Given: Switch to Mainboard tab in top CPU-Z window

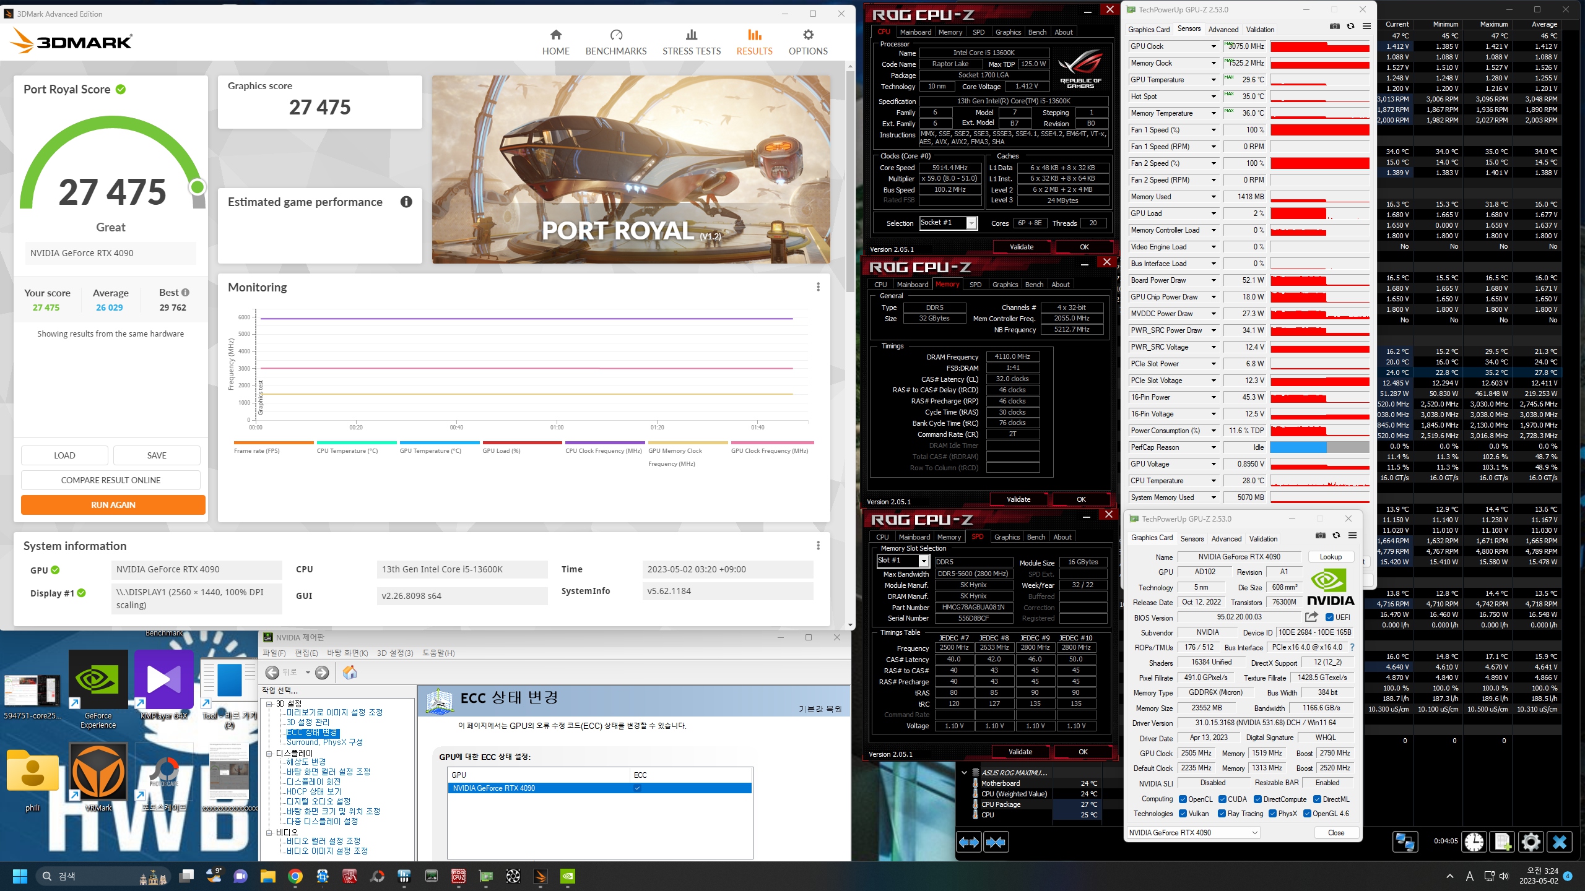Looking at the screenshot, I should (915, 32).
